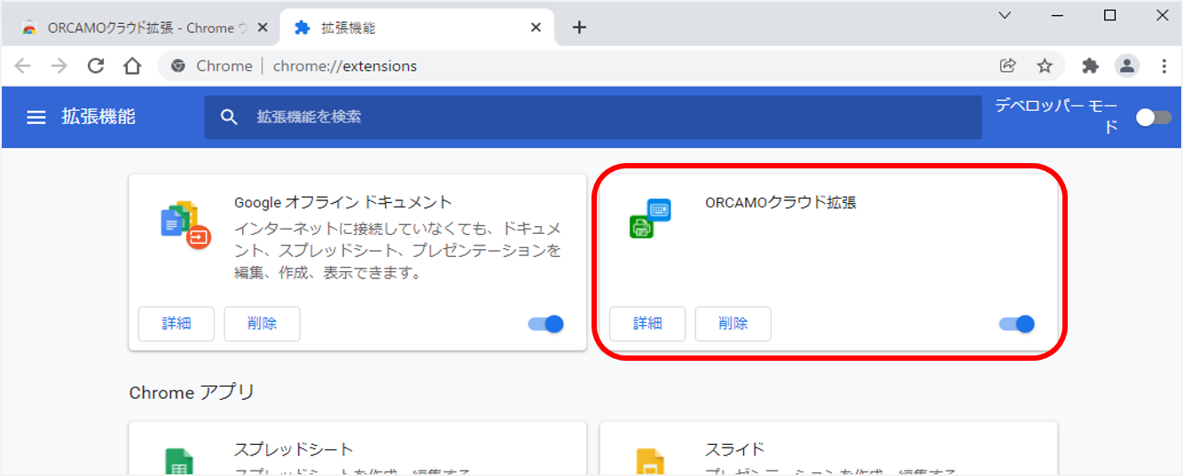The width and height of the screenshot is (1183, 476).
Task: Go to the Chrome home page
Action: point(132,66)
